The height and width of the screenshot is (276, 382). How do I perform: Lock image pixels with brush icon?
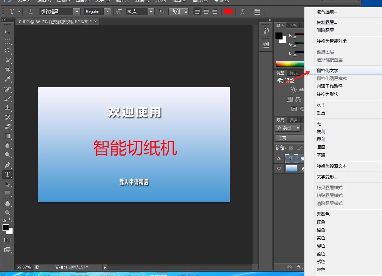click(x=299, y=148)
